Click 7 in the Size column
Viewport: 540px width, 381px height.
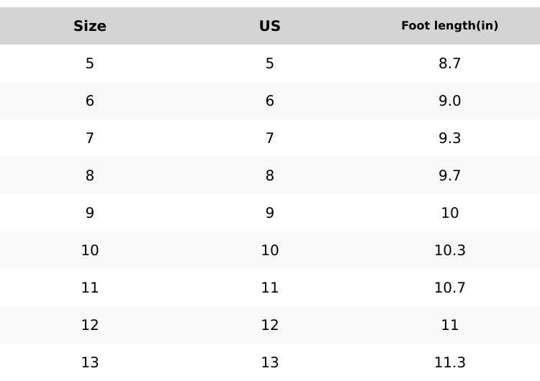90,139
